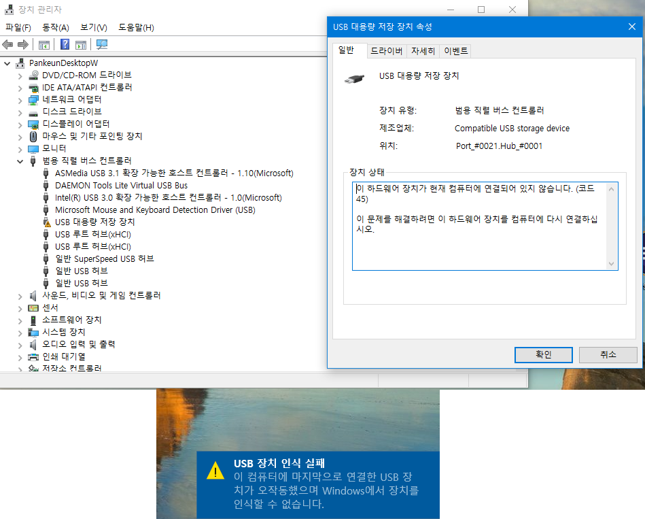Click the Forward arrow toolbar icon
This screenshot has width=645, height=519.
coord(23,44)
